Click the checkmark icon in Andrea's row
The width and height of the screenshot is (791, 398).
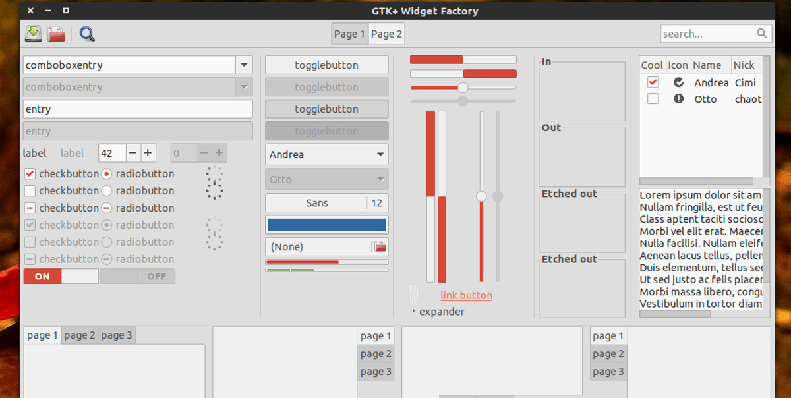pyautogui.click(x=678, y=82)
